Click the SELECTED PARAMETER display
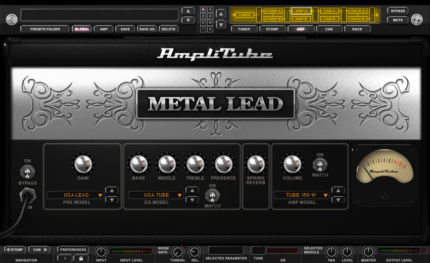Screen dimensions: 430x263 tap(226, 250)
